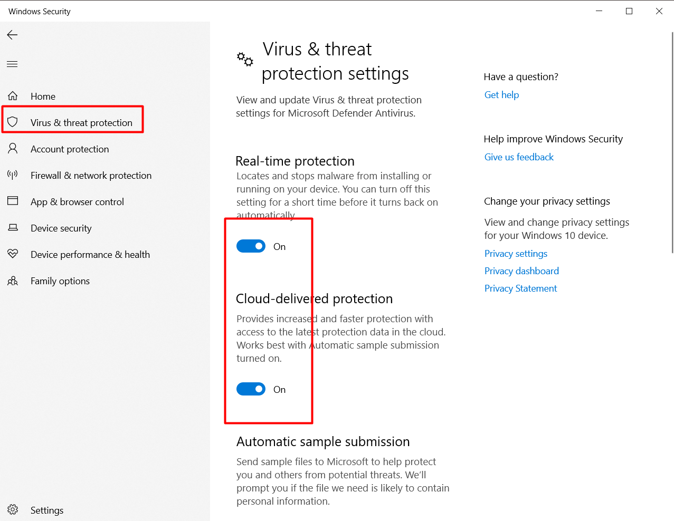This screenshot has width=674, height=521.
Task: Go to Device performance & health
Action: click(90, 255)
